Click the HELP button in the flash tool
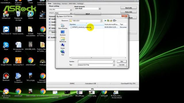 point(88,13)
